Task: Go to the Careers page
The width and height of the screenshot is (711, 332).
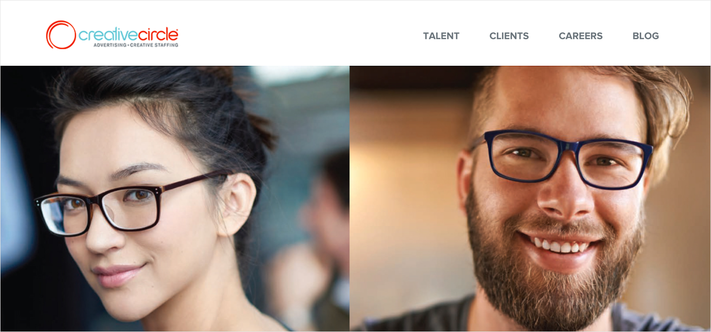Action: [581, 36]
